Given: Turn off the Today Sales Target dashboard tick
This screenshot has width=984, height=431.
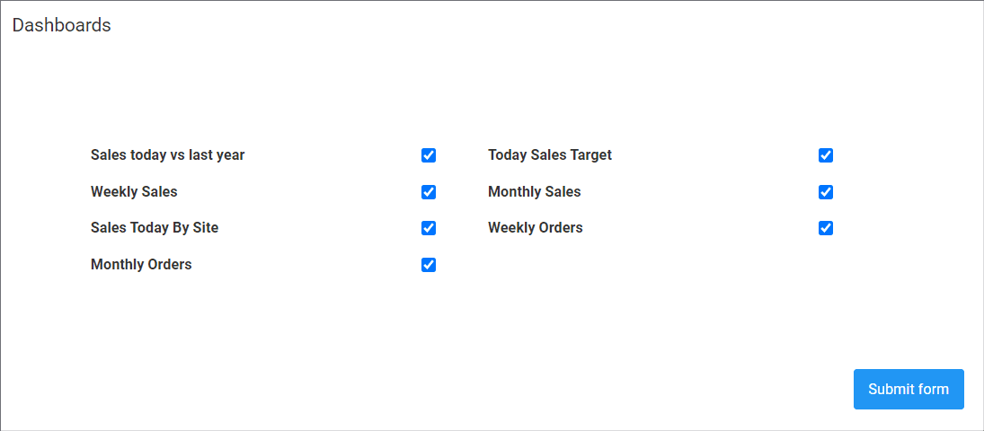Looking at the screenshot, I should (826, 155).
